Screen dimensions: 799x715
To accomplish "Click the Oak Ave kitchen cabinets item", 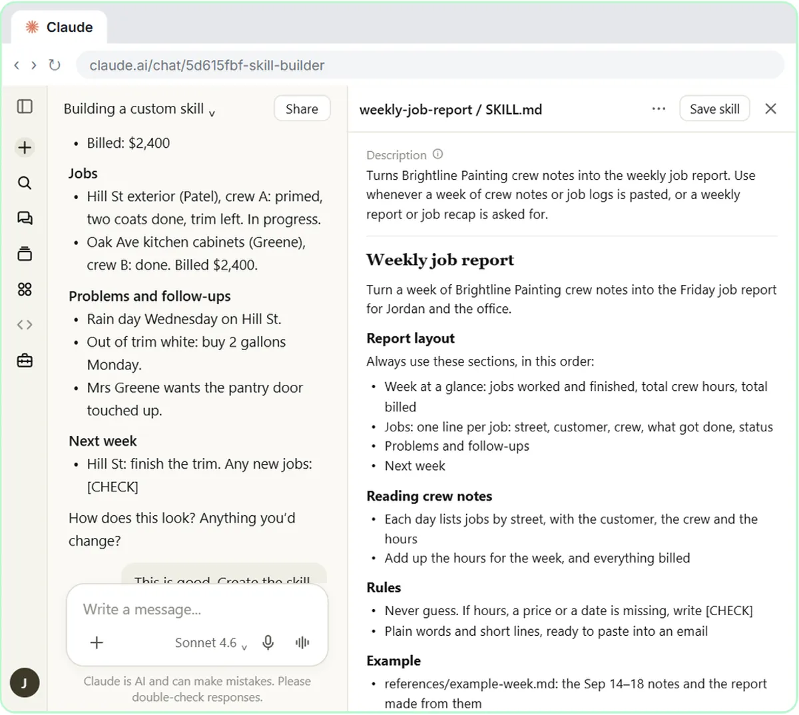I will tap(196, 254).
